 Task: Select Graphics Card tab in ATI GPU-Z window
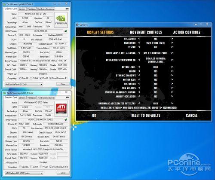click(11, 98)
